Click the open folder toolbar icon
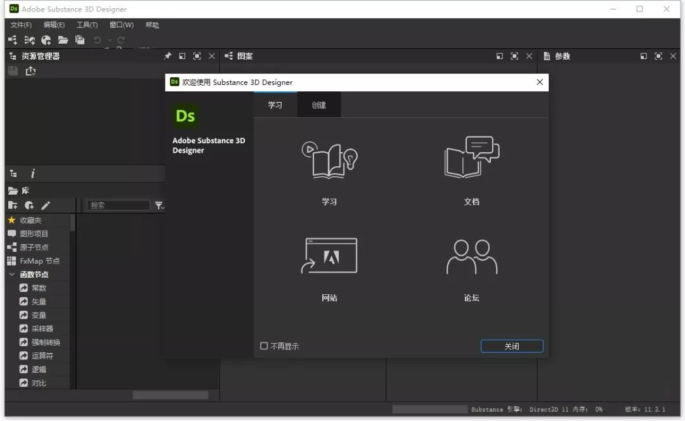The height and width of the screenshot is (421, 685). pyautogui.click(x=63, y=40)
